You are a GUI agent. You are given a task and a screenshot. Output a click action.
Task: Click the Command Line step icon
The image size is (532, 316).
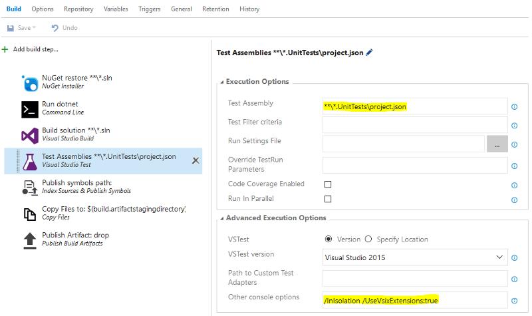click(x=30, y=109)
